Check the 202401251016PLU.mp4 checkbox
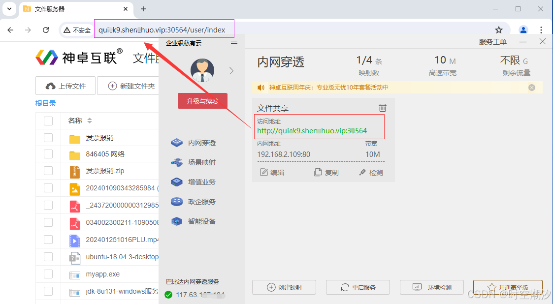 pos(48,240)
